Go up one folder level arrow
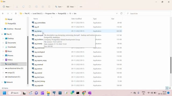Viewport: 172px width, 96px height. pos(16,14)
